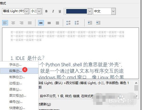Choose 语言(L)... from the format menu

point(19,89)
